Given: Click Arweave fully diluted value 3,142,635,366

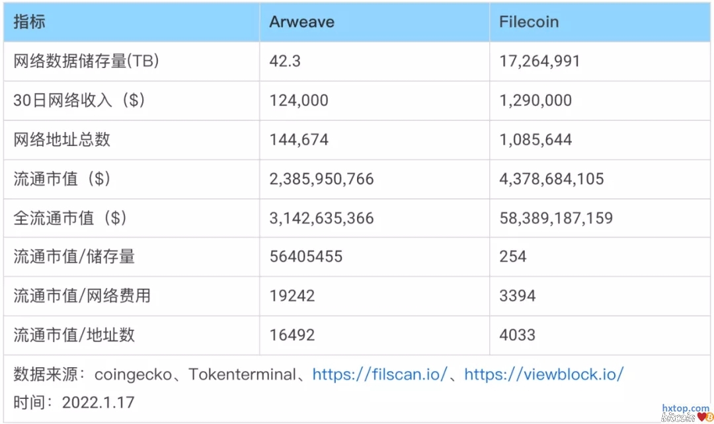Looking at the screenshot, I should point(321,218).
